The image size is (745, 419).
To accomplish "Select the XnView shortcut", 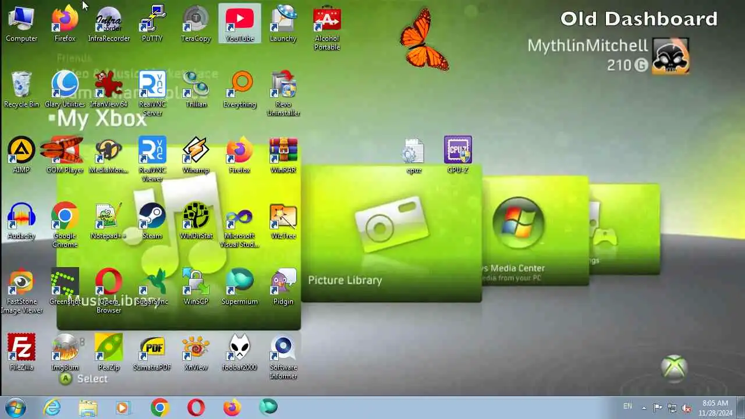I will [x=196, y=352].
